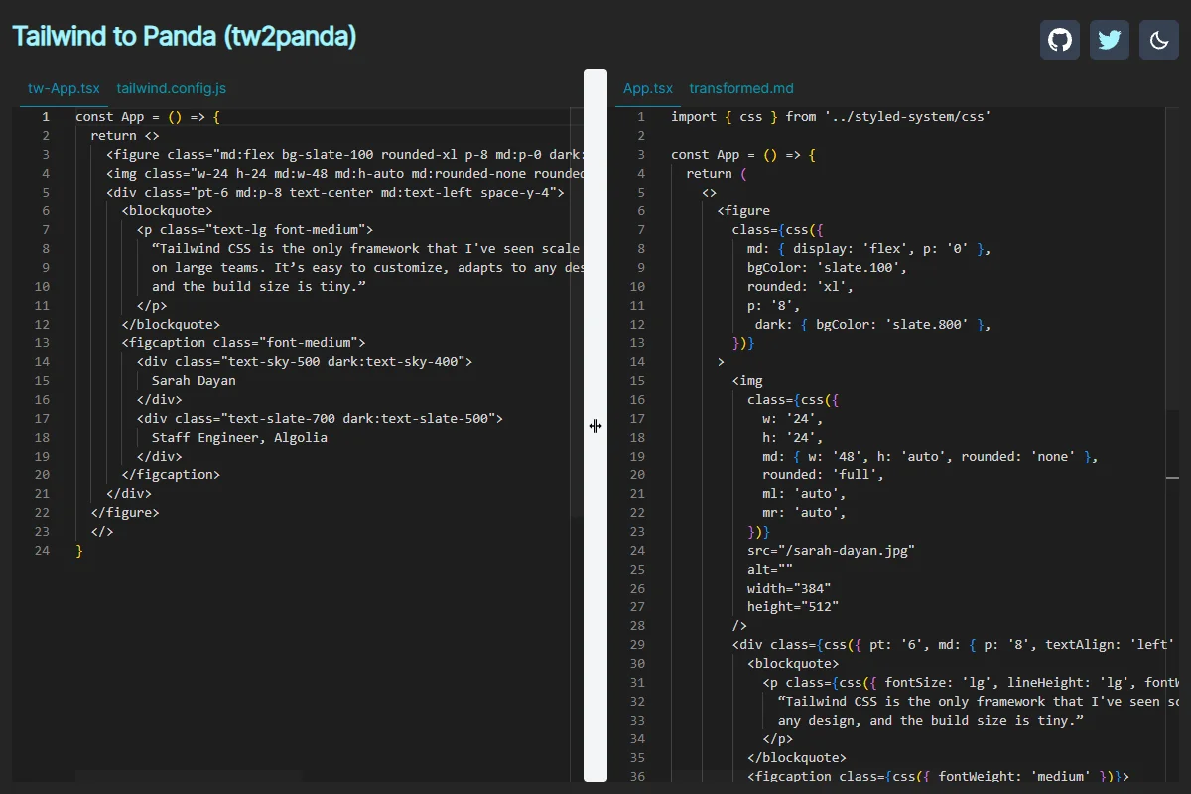Place cursor on 'Sarah Dayan' text line
Image resolution: width=1191 pixels, height=794 pixels.
[194, 380]
